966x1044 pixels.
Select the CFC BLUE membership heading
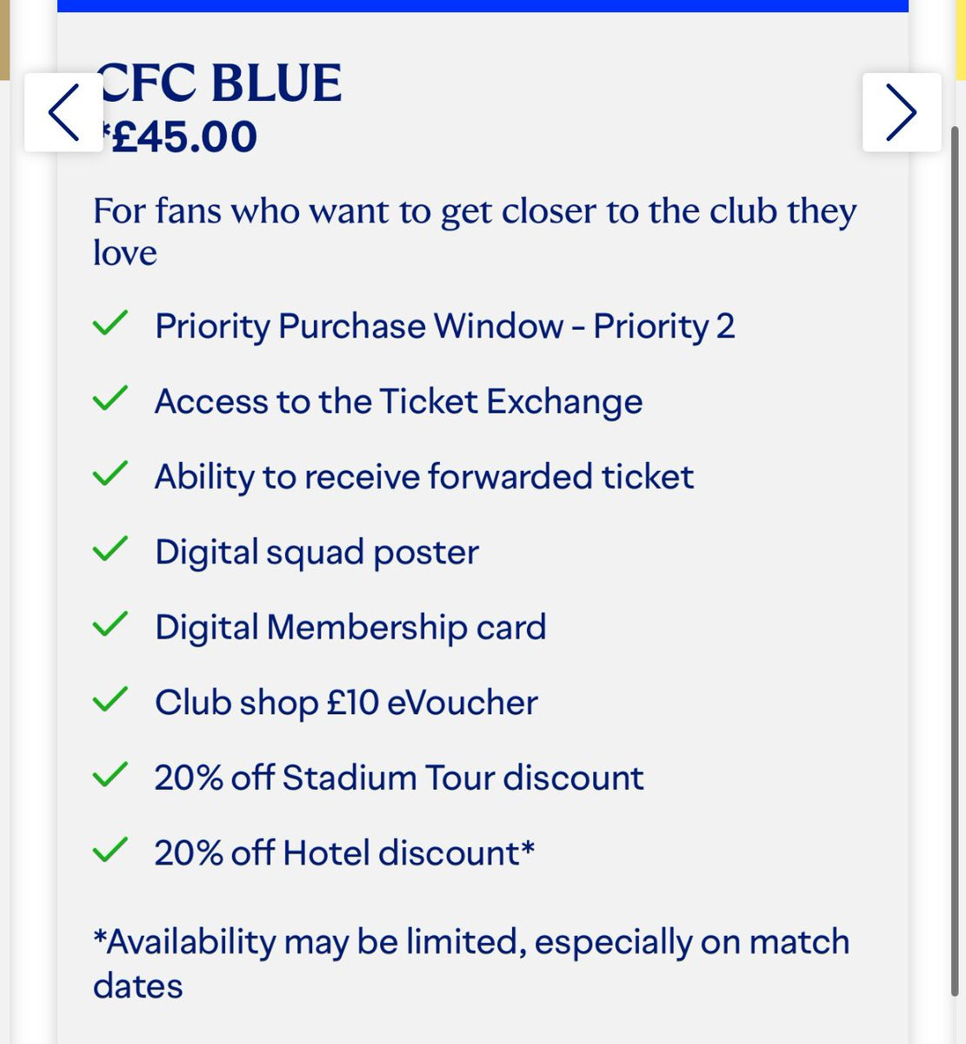click(219, 84)
